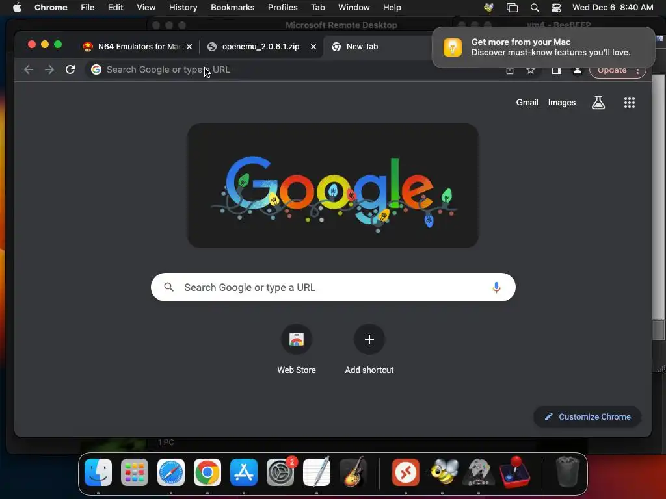
Task: Click the Chrome icon in the Dock
Action: point(207,472)
